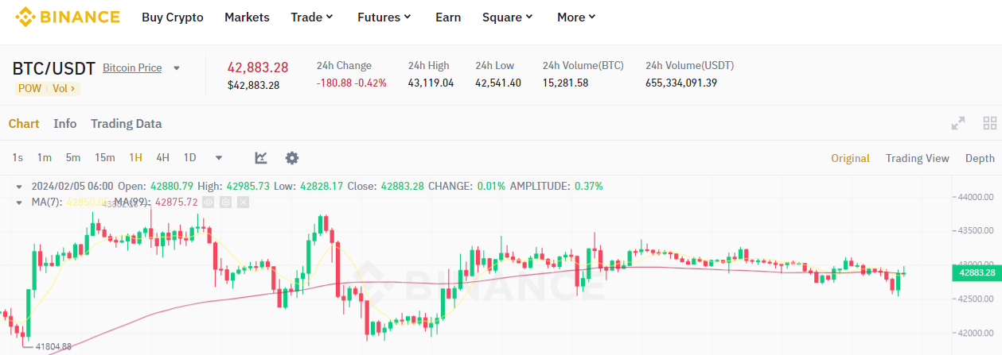
Task: Collapse the OHLC data legend row
Action: 19,187
